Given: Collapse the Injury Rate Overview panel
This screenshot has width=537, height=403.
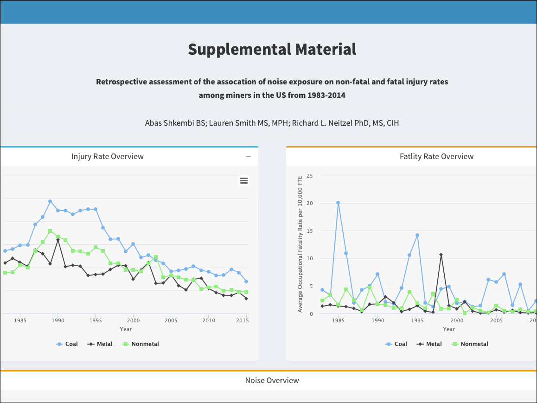Looking at the screenshot, I should 249,157.
